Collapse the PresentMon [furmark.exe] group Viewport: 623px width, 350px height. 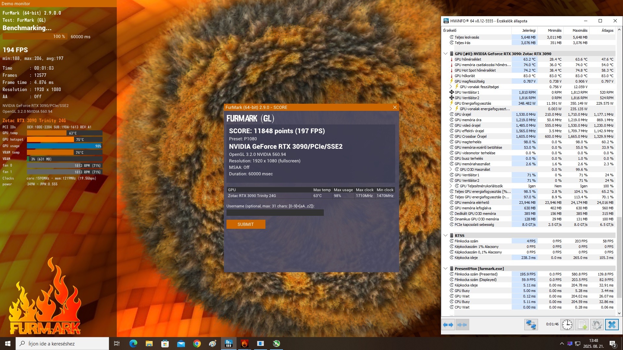point(446,269)
